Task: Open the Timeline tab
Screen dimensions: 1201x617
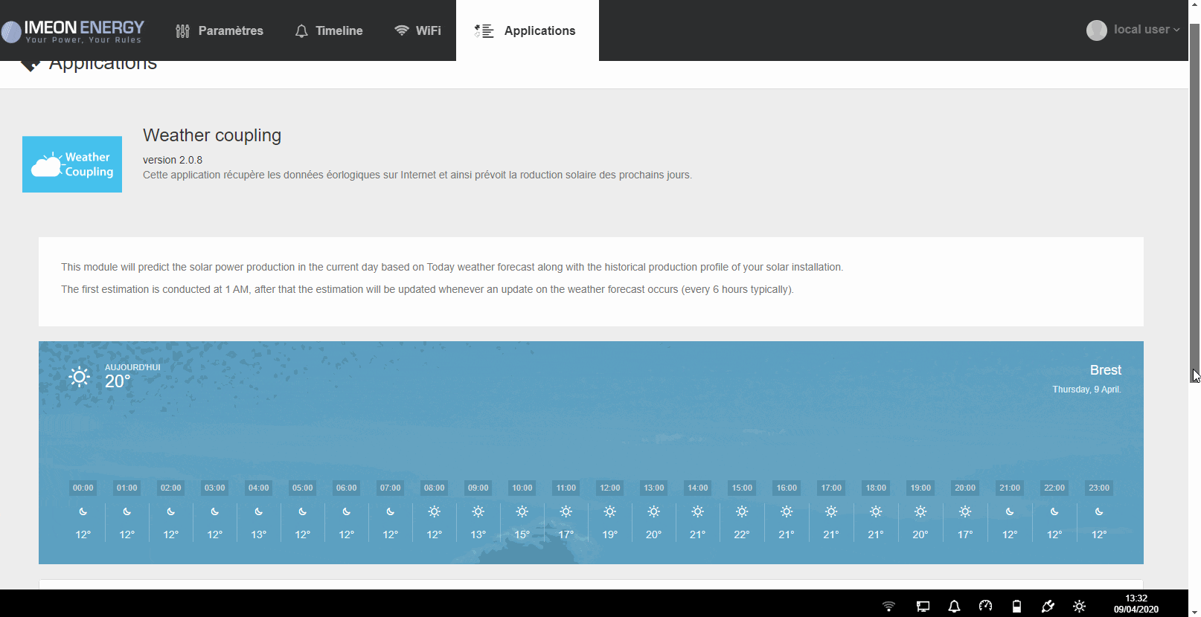Action: (329, 30)
